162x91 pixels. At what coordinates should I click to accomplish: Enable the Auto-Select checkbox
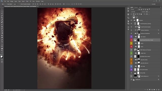pyautogui.click(x=7, y=4)
